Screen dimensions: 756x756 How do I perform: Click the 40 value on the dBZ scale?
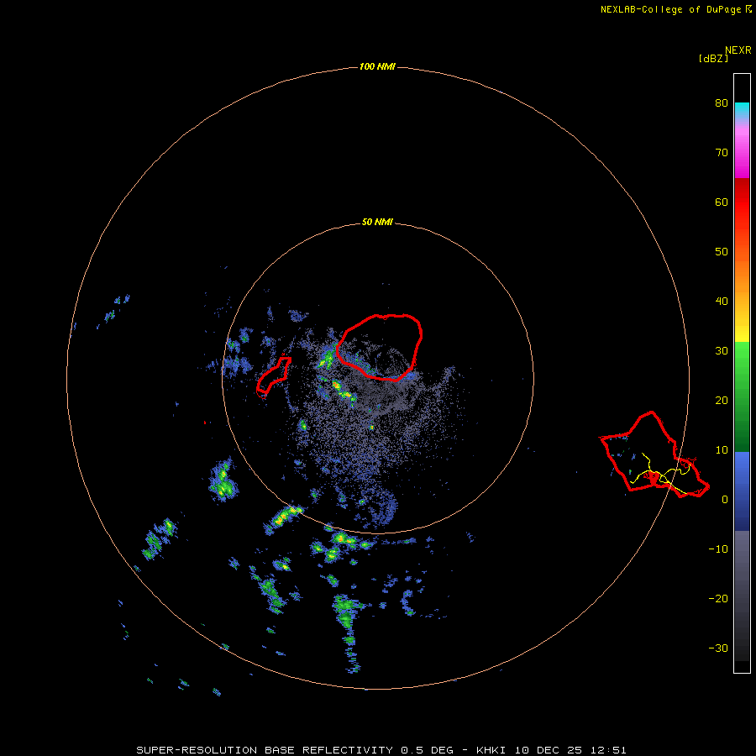tap(722, 302)
